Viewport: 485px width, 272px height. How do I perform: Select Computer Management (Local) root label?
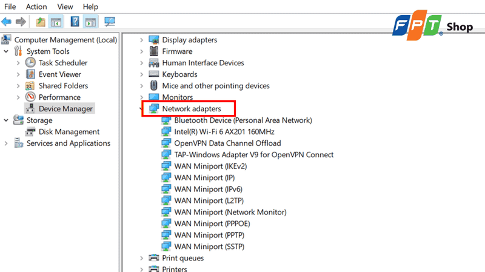click(x=65, y=40)
